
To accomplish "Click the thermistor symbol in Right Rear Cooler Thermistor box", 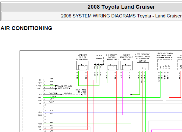I will [112, 65].
